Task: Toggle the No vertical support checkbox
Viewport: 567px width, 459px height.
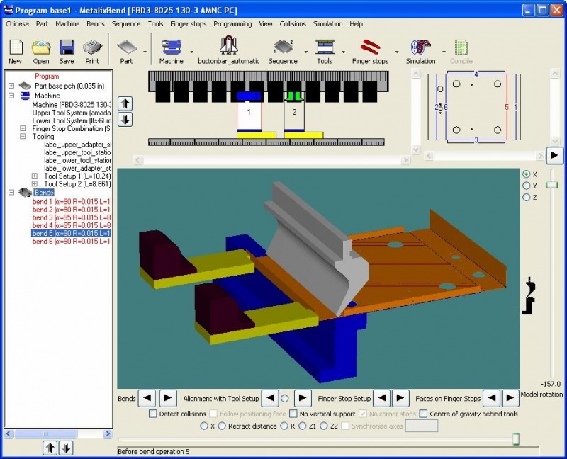Action: 293,414
